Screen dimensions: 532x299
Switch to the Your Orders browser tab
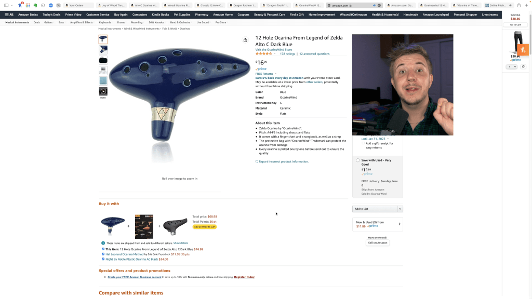point(78,5)
